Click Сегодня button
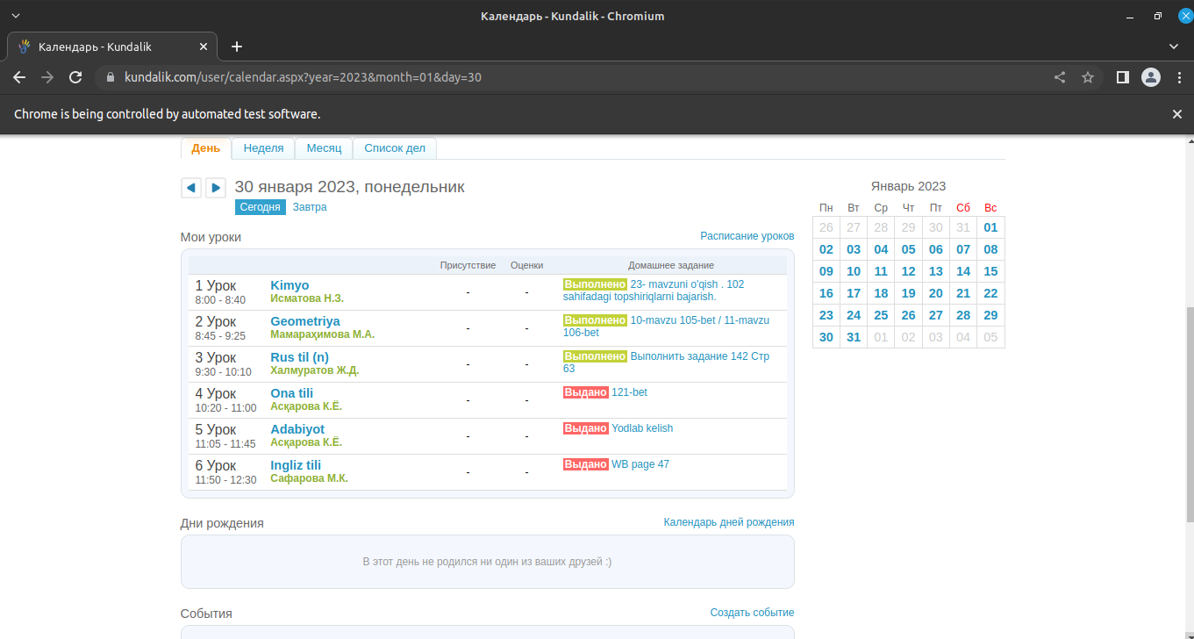Viewport: 1194px width, 639px height. point(261,207)
